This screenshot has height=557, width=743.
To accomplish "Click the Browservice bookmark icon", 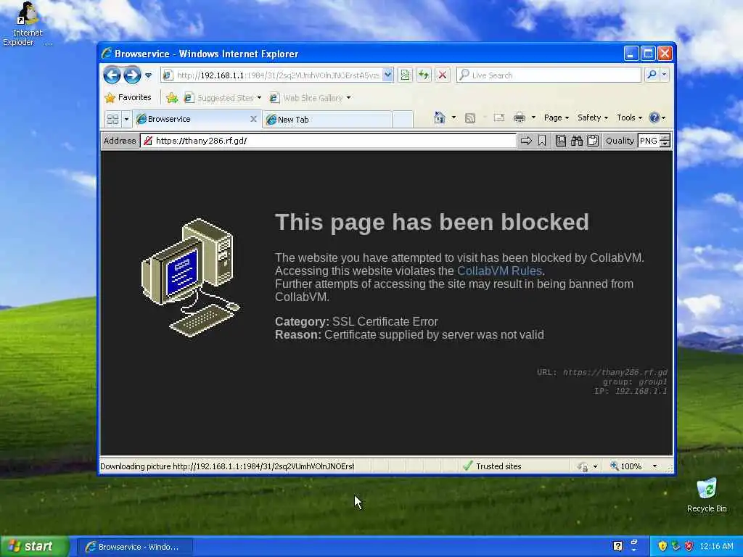I will pyautogui.click(x=542, y=141).
